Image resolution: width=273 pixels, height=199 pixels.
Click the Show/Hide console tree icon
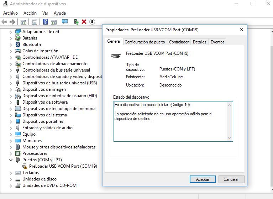point(23,22)
